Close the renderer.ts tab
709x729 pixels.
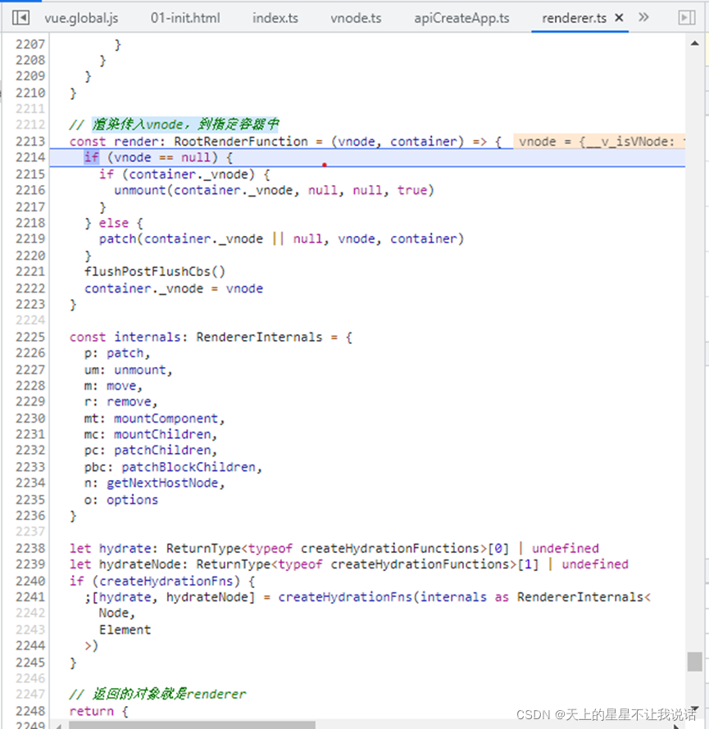[619, 18]
